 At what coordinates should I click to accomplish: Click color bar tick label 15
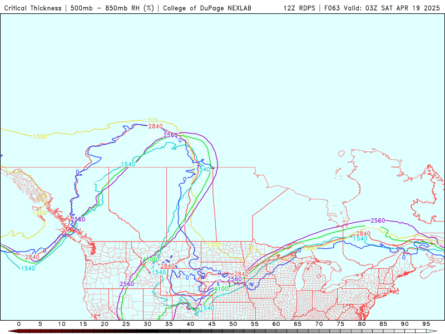83,324
